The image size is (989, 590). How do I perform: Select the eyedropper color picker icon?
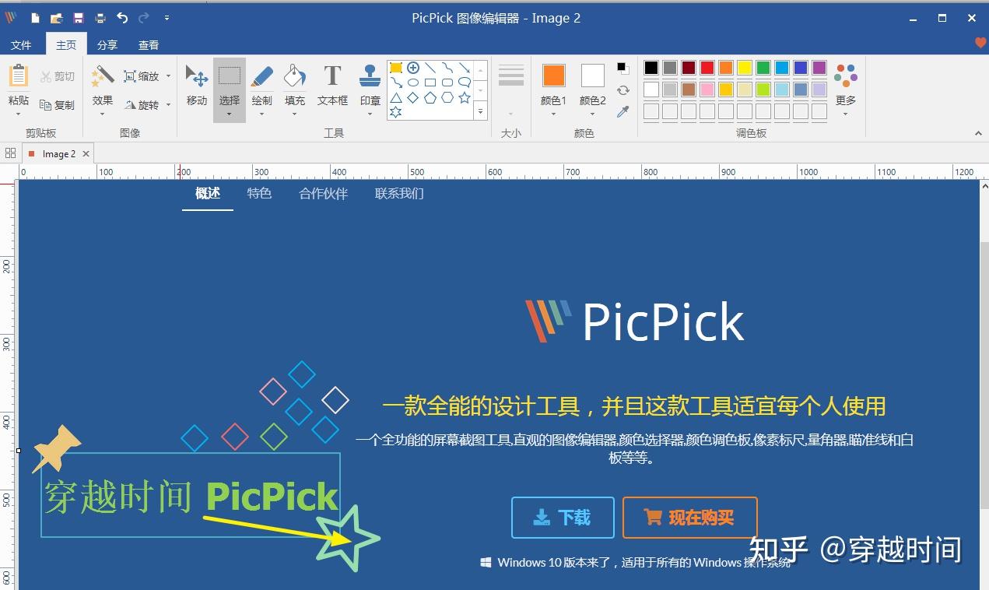[623, 112]
